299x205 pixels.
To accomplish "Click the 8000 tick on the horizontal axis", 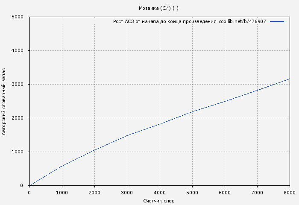I will pos(289,193).
